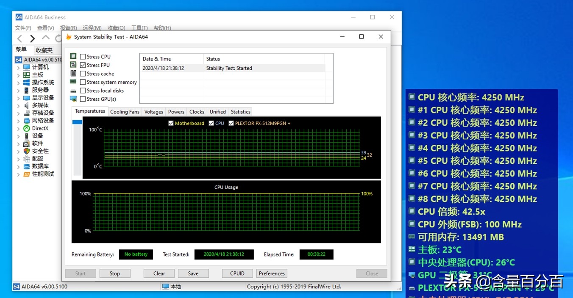Enable the Stress local disks checkbox
This screenshot has width=573, height=298.
(x=83, y=90)
